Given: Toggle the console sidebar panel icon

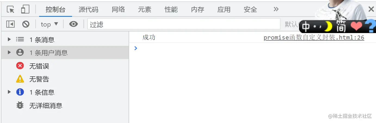Looking at the screenshot, I should (x=10, y=24).
